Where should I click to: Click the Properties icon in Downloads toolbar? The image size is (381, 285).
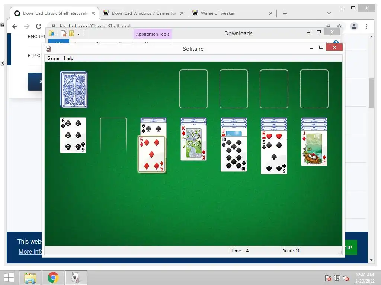63,33
